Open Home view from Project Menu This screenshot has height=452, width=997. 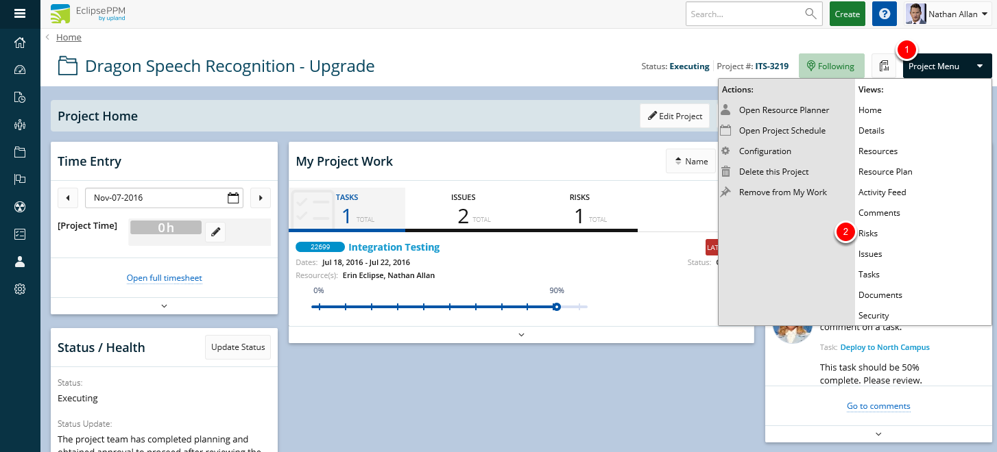click(870, 110)
